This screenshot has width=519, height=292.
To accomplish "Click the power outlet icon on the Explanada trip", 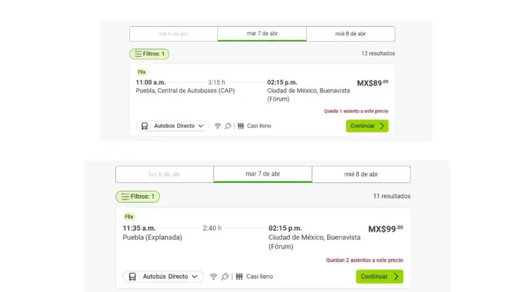I will coord(225,276).
